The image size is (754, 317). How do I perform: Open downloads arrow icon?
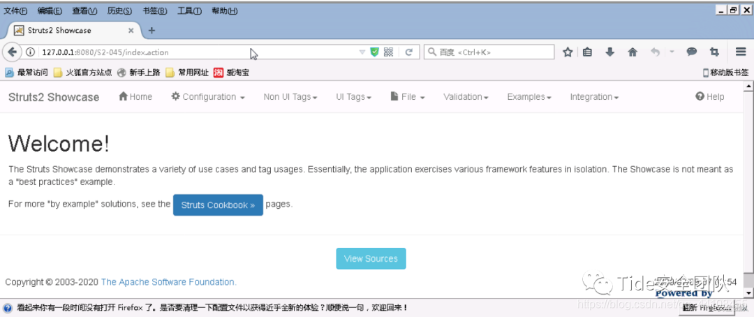click(609, 52)
